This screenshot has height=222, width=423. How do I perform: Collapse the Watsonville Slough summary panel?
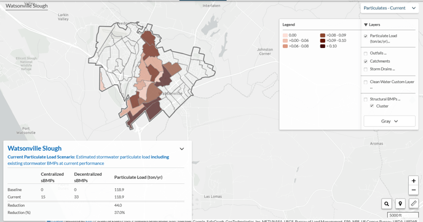182,149
